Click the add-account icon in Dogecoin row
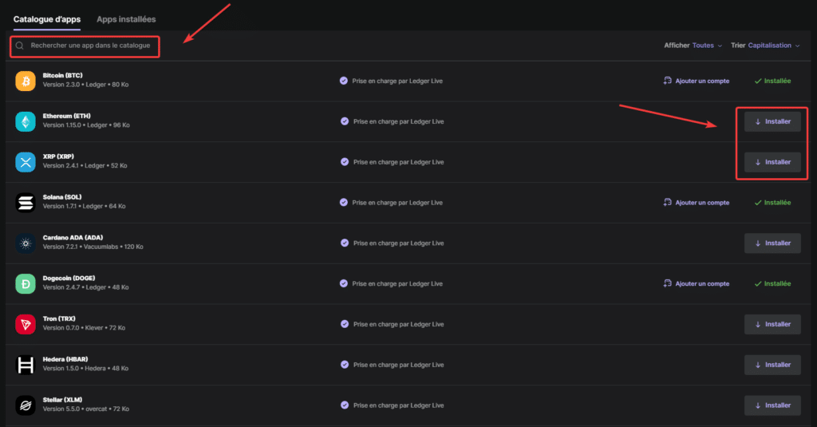817x427 pixels. (x=668, y=283)
